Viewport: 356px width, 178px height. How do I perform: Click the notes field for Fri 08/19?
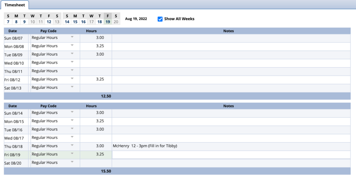[x=231, y=154]
